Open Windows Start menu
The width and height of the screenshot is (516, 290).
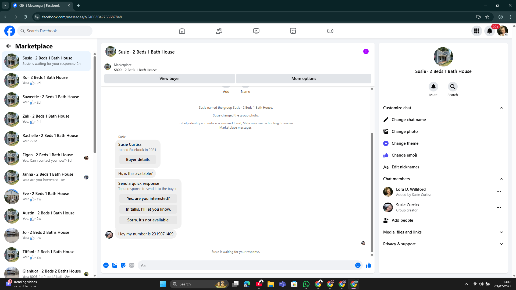(x=163, y=284)
